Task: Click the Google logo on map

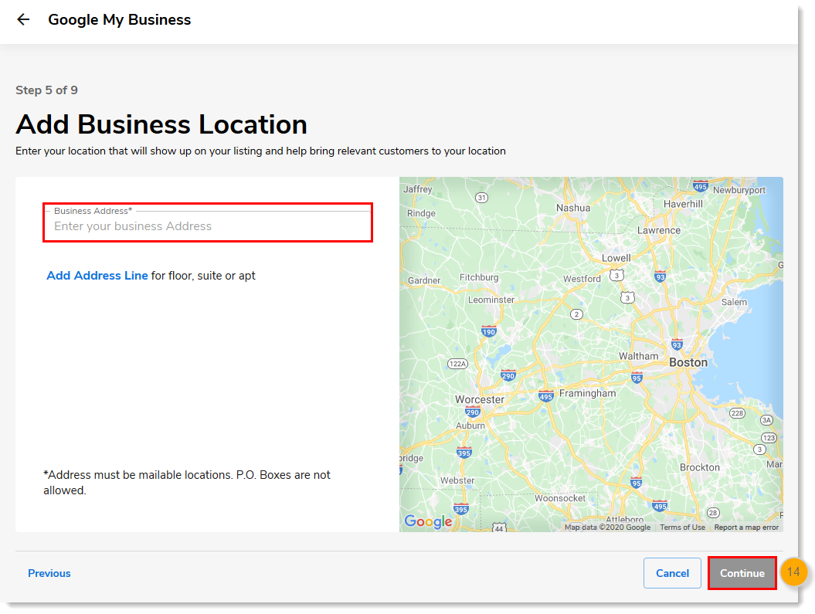Action: [428, 521]
